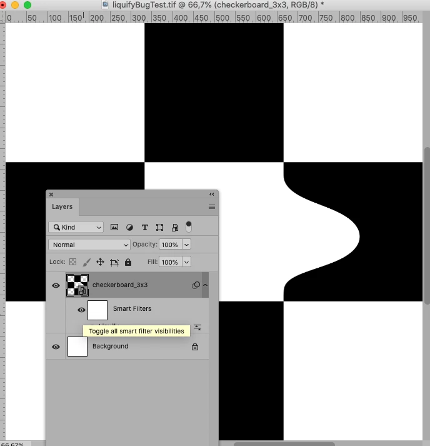This screenshot has height=446, width=430.
Task: Click the checkerboard_3x3 layer name
Action: tap(120, 285)
